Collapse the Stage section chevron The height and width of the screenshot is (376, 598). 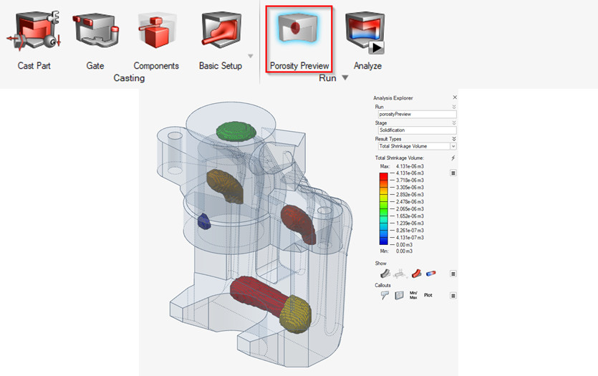click(453, 123)
